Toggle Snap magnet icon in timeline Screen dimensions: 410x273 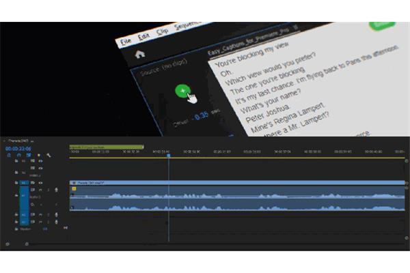(x=19, y=155)
